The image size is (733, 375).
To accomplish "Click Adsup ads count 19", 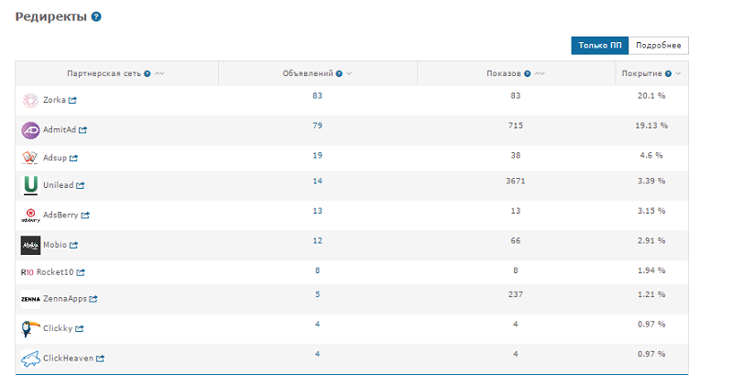I will point(317,155).
